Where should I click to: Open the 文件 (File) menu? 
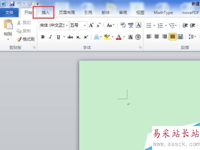point(9,12)
